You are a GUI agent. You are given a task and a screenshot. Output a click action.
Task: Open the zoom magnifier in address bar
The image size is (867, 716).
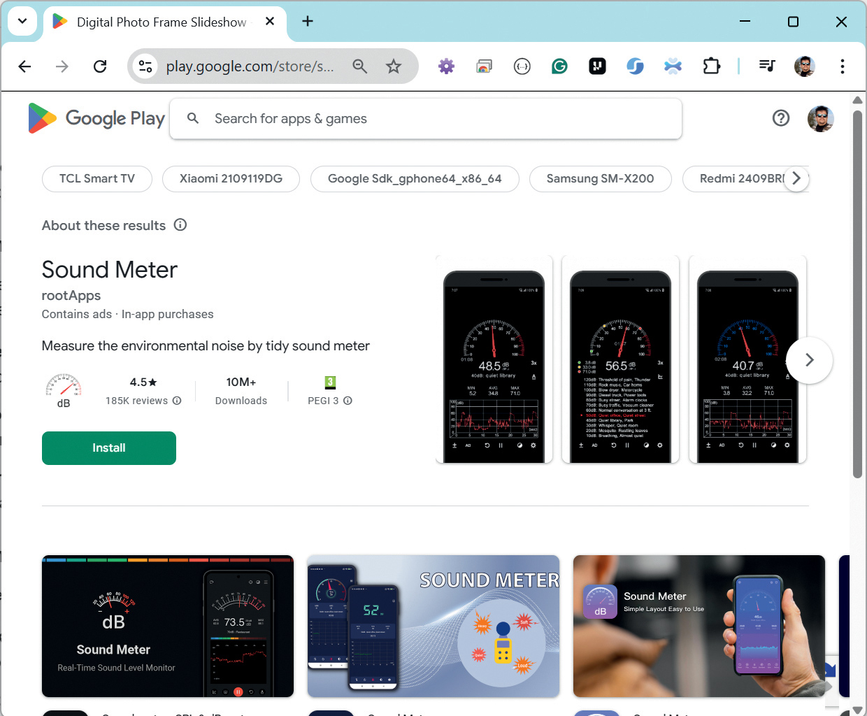pos(360,66)
